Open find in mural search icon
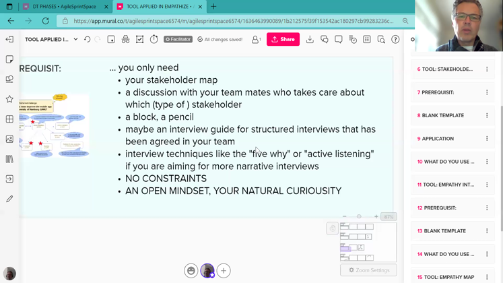The width and height of the screenshot is (503, 283). pos(381,39)
